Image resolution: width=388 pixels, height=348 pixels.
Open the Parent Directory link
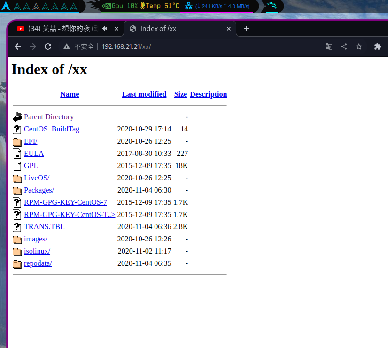click(x=49, y=117)
